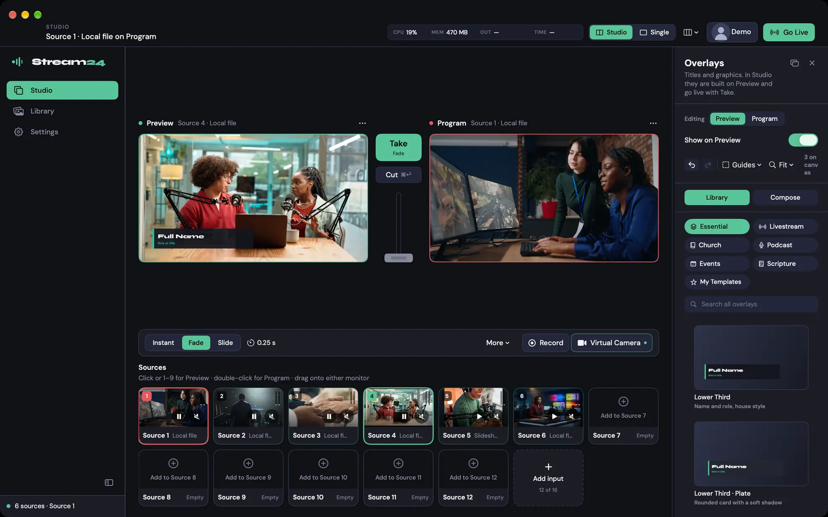Play Source 6 video
Image resolution: width=828 pixels, height=517 pixels.
point(554,416)
